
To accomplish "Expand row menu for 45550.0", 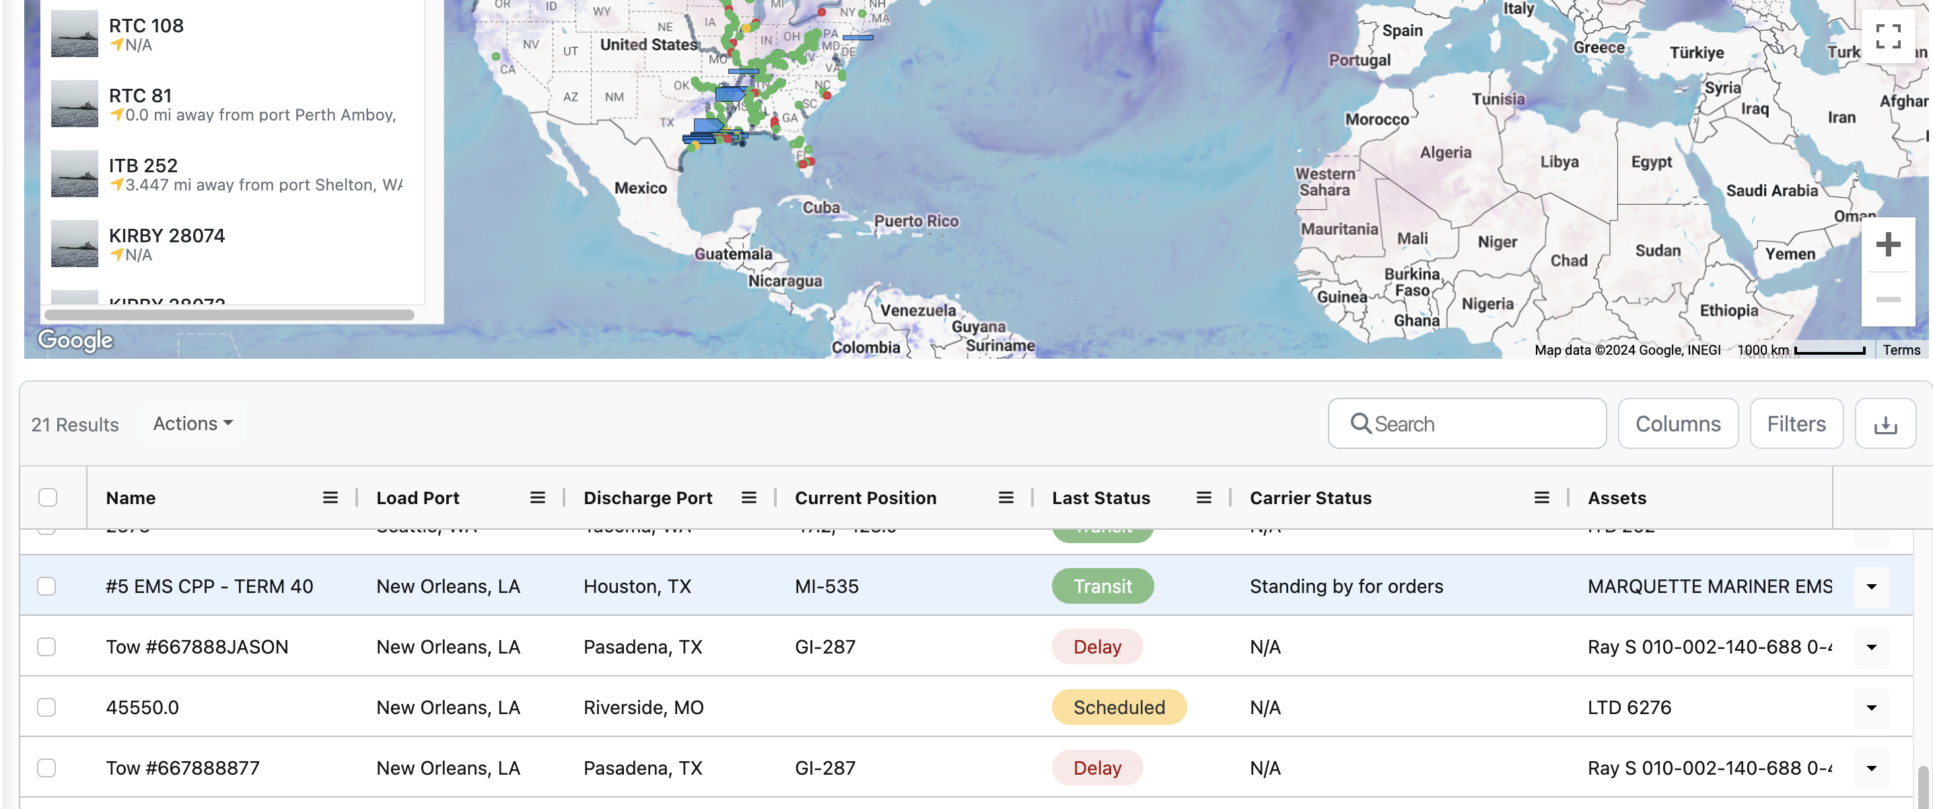I will click(x=1870, y=707).
